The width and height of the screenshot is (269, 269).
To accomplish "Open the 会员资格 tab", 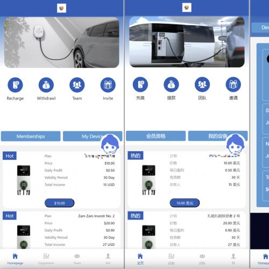I will 155,136.
